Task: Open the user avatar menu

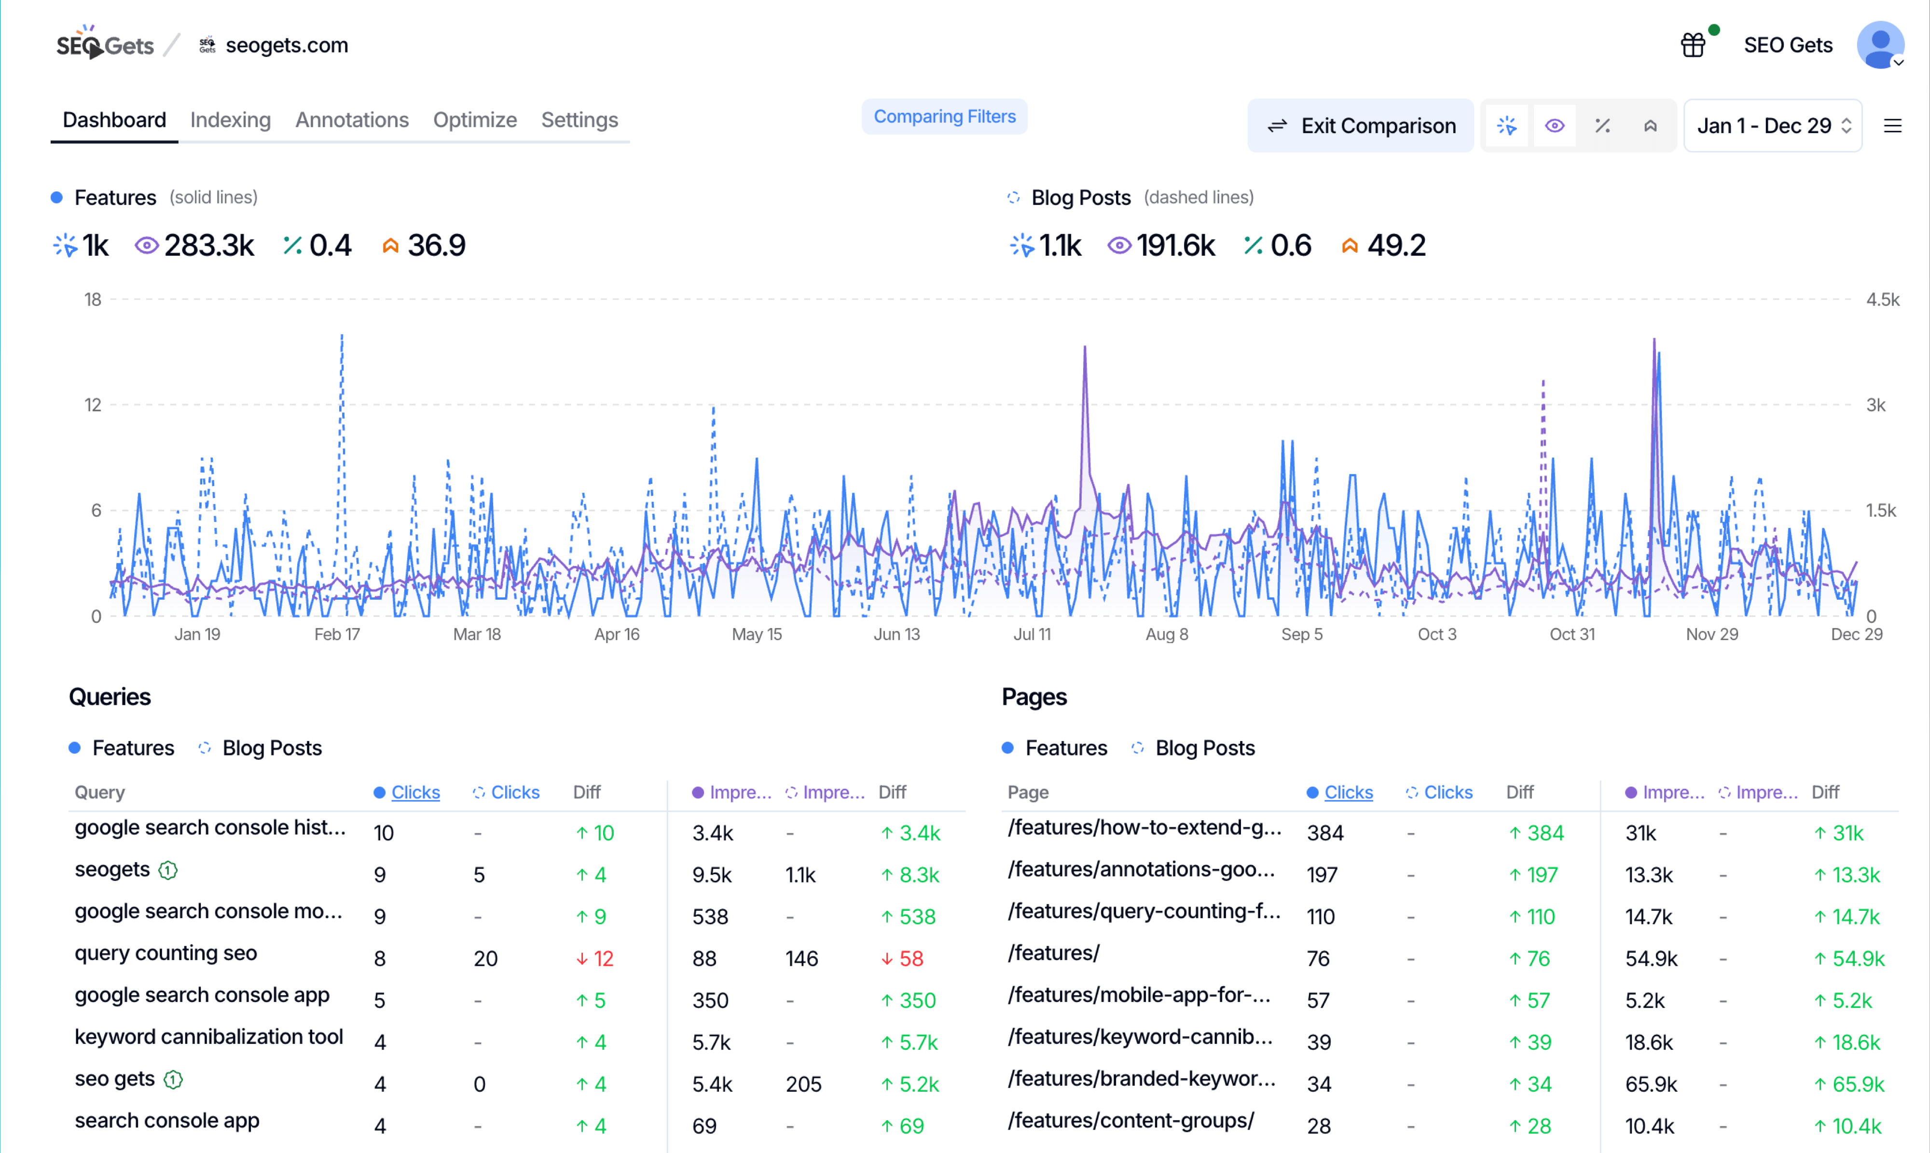Action: (1879, 45)
